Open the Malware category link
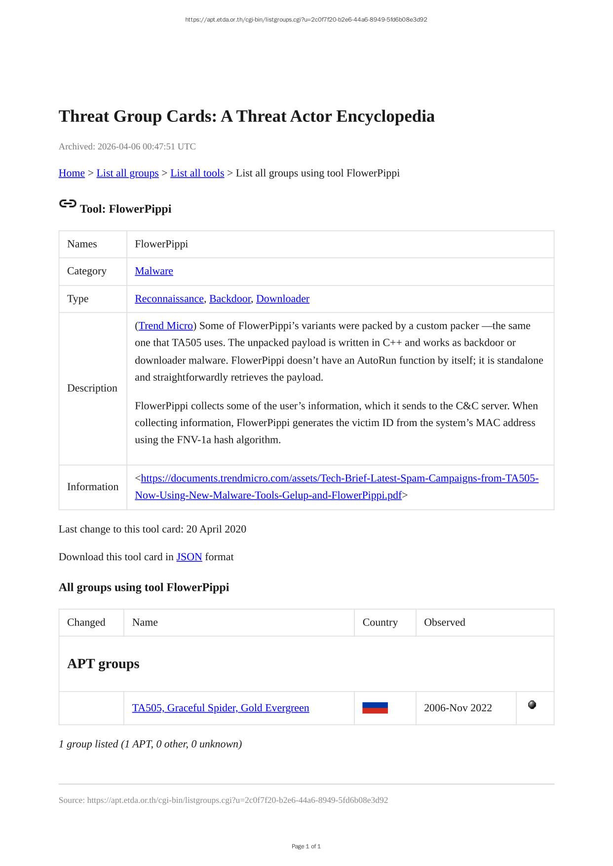Viewport: 613px width, 866px height. (153, 271)
